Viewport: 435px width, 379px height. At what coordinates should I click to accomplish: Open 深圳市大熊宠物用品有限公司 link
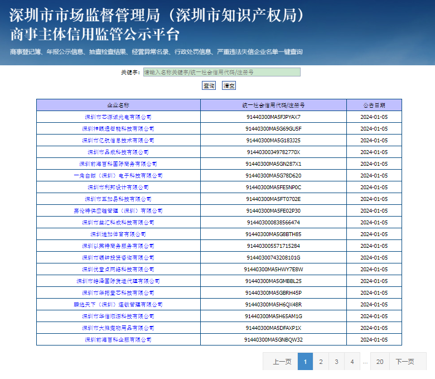(x=118, y=328)
